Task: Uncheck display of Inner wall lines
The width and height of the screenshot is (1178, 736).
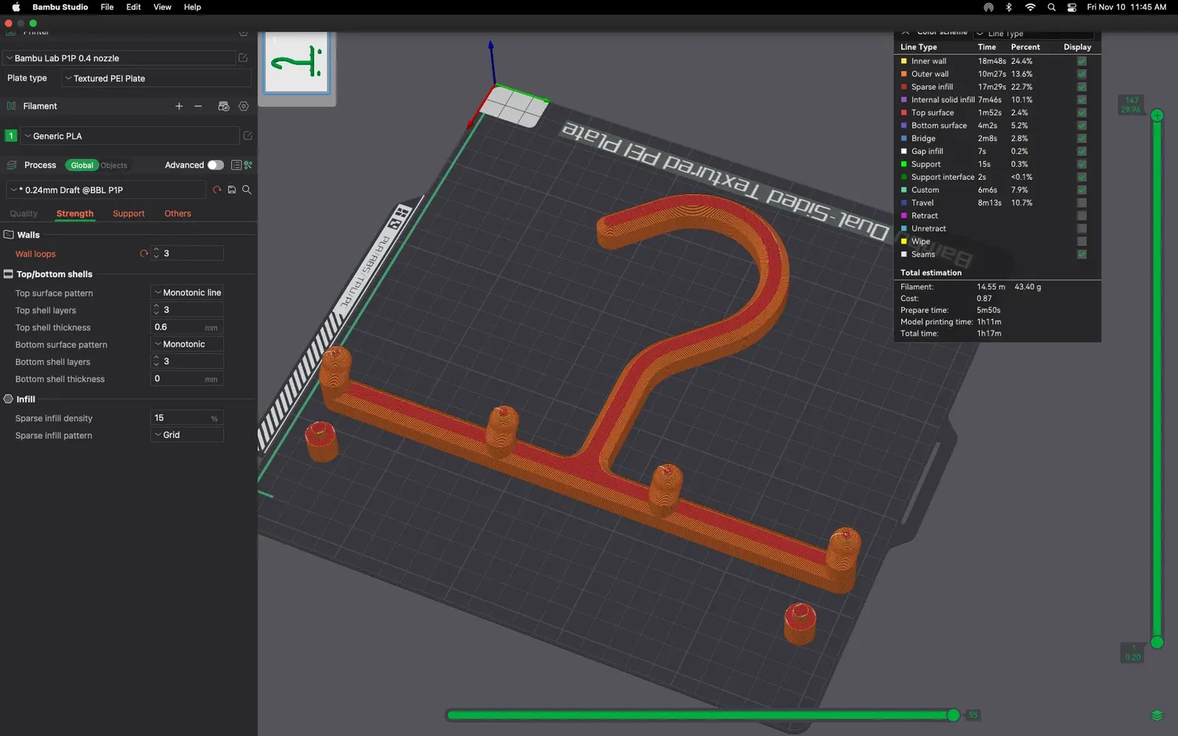Action: pyautogui.click(x=1082, y=61)
